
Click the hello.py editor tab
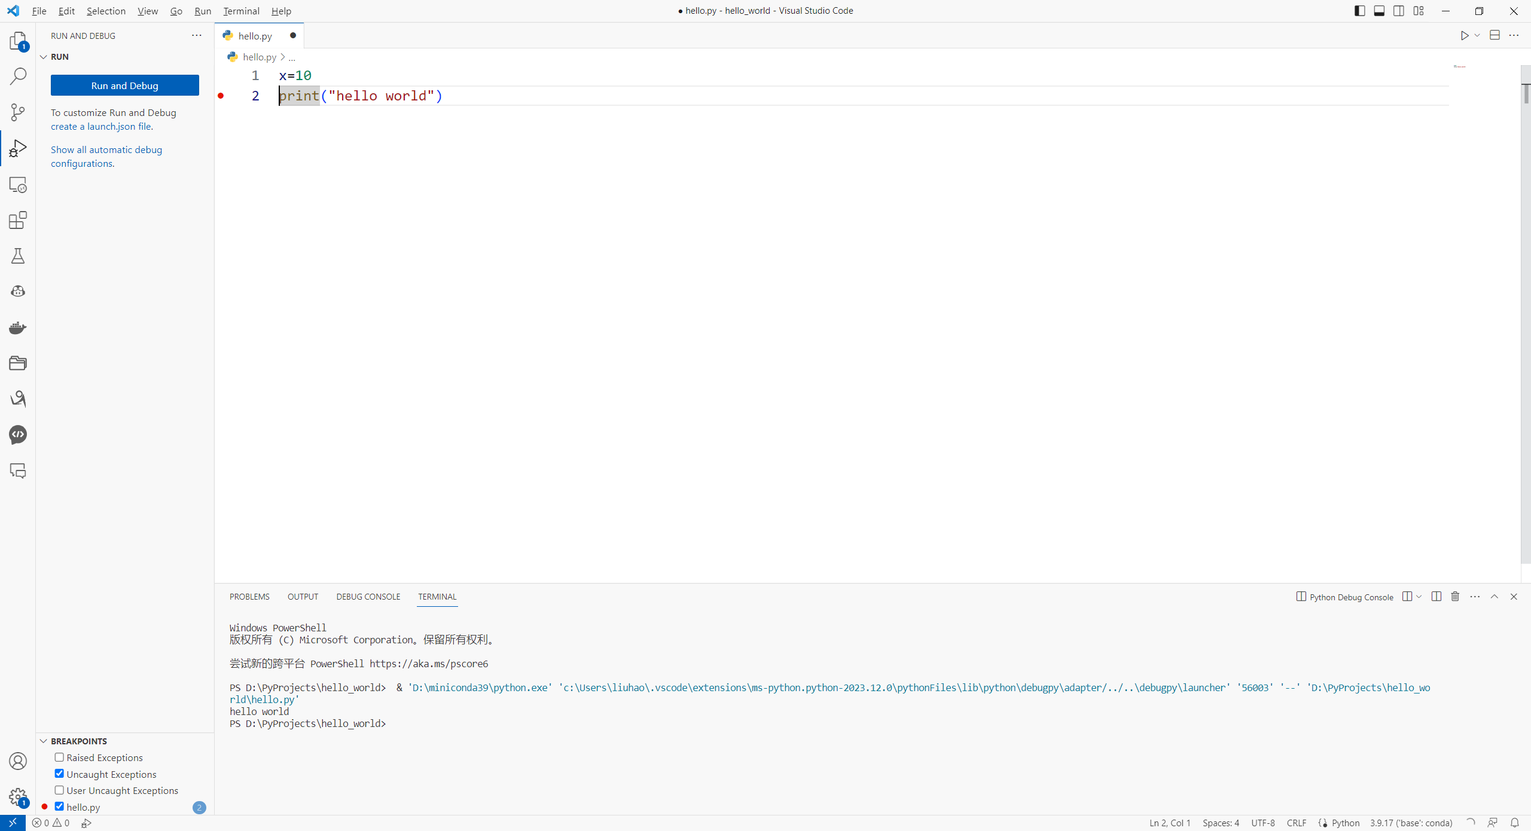[259, 36]
